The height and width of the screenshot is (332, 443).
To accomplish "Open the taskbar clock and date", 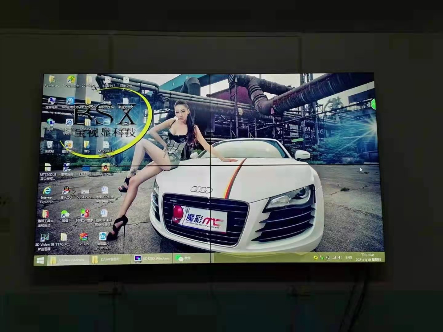I will pos(368,257).
